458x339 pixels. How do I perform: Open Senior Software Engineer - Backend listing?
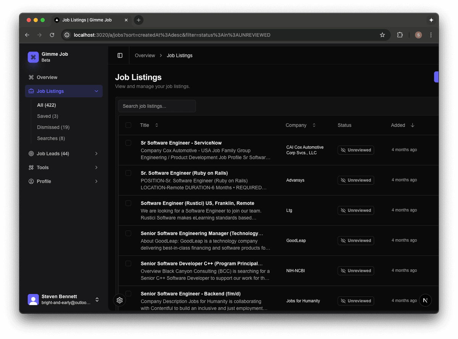[x=191, y=294]
